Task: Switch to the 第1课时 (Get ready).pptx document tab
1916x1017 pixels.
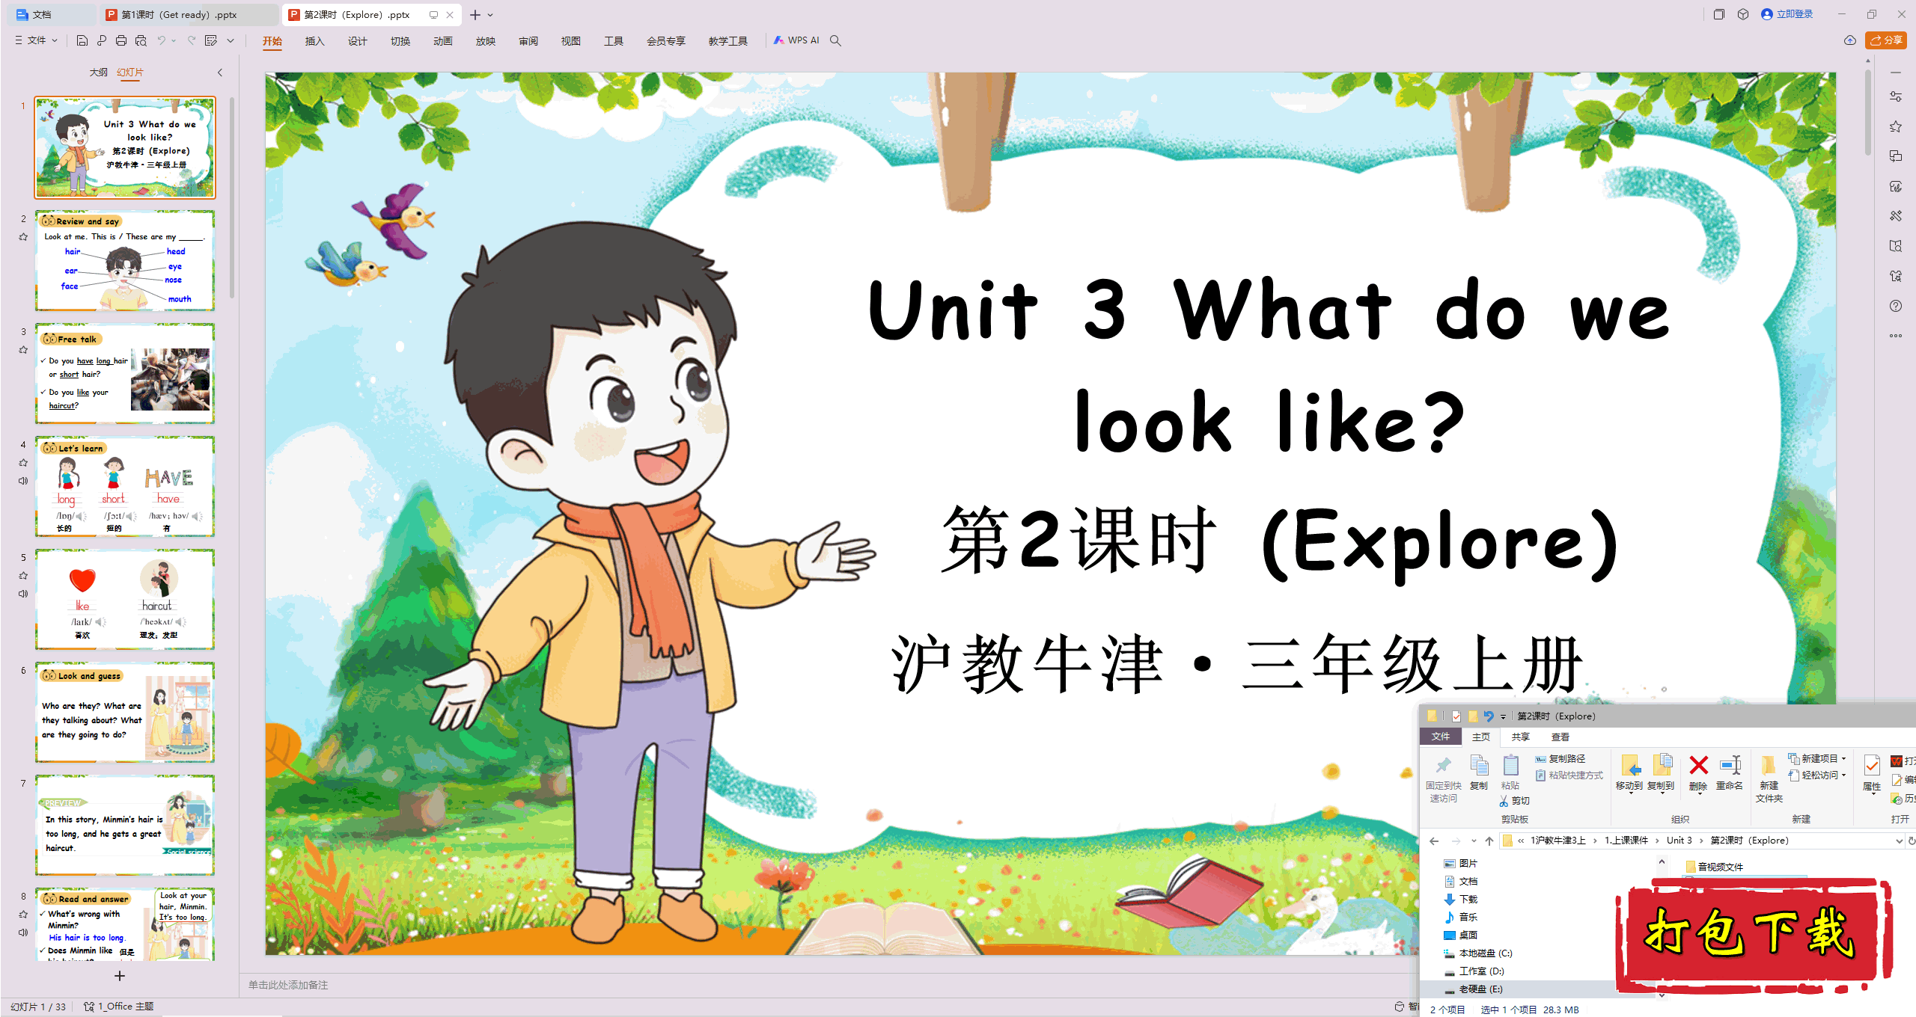Action: point(188,14)
